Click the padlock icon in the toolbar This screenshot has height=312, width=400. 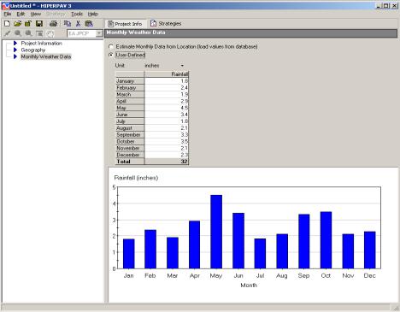[28, 24]
